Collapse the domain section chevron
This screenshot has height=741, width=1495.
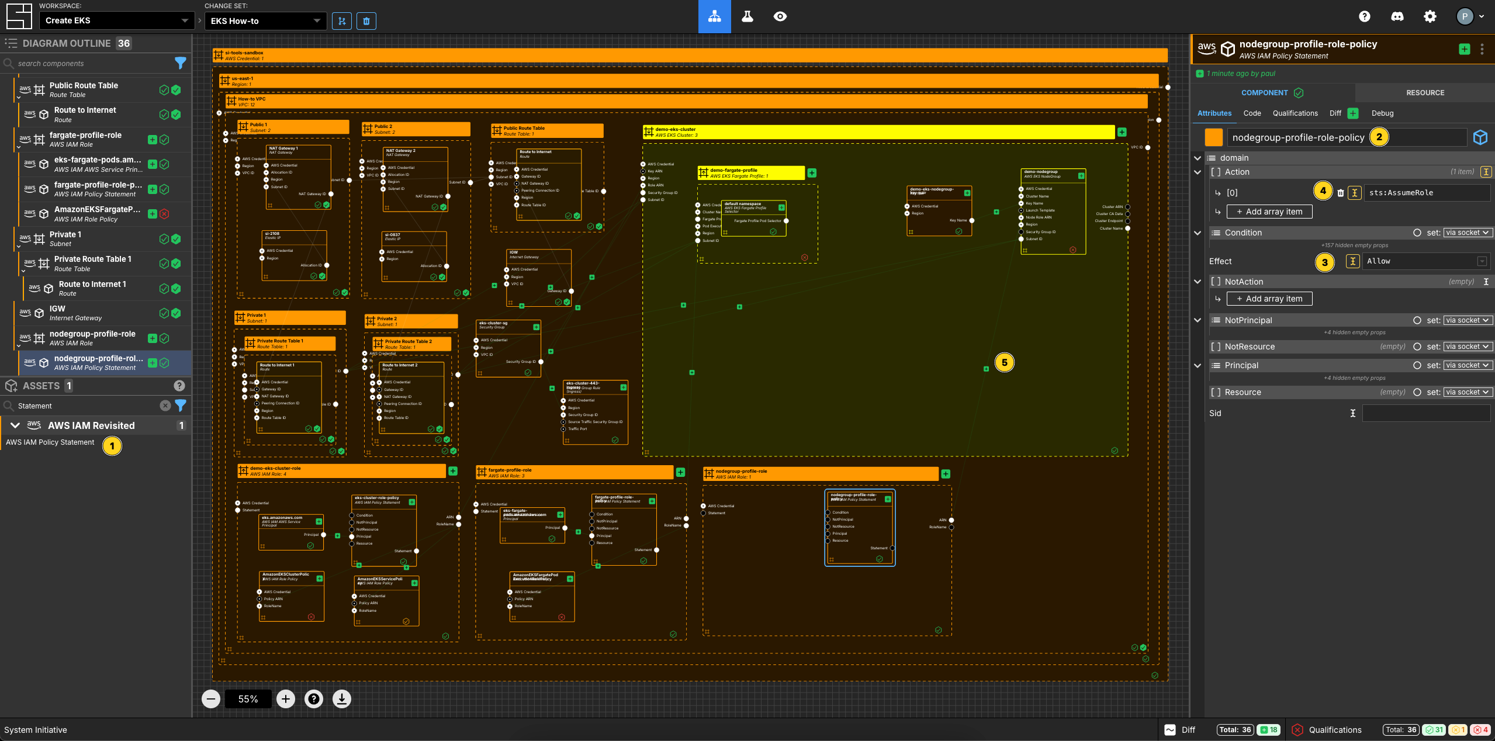1197,158
